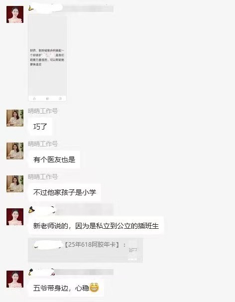The height and width of the screenshot is (302, 235).
Task: Click the red avatar beside "新老师说的" message
Action: pyautogui.click(x=15, y=217)
